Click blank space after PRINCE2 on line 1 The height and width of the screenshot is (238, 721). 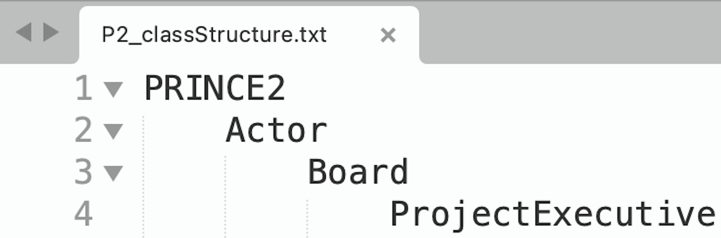point(483,89)
